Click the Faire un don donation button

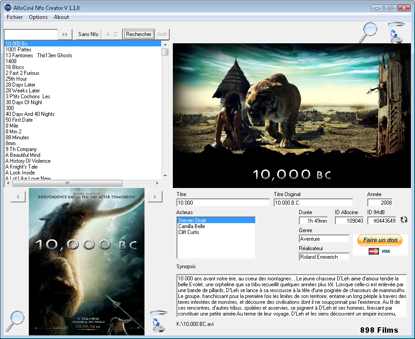pyautogui.click(x=380, y=240)
